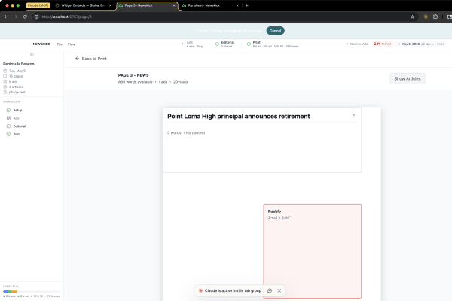Click the site info icon in address bar

click(x=37, y=17)
